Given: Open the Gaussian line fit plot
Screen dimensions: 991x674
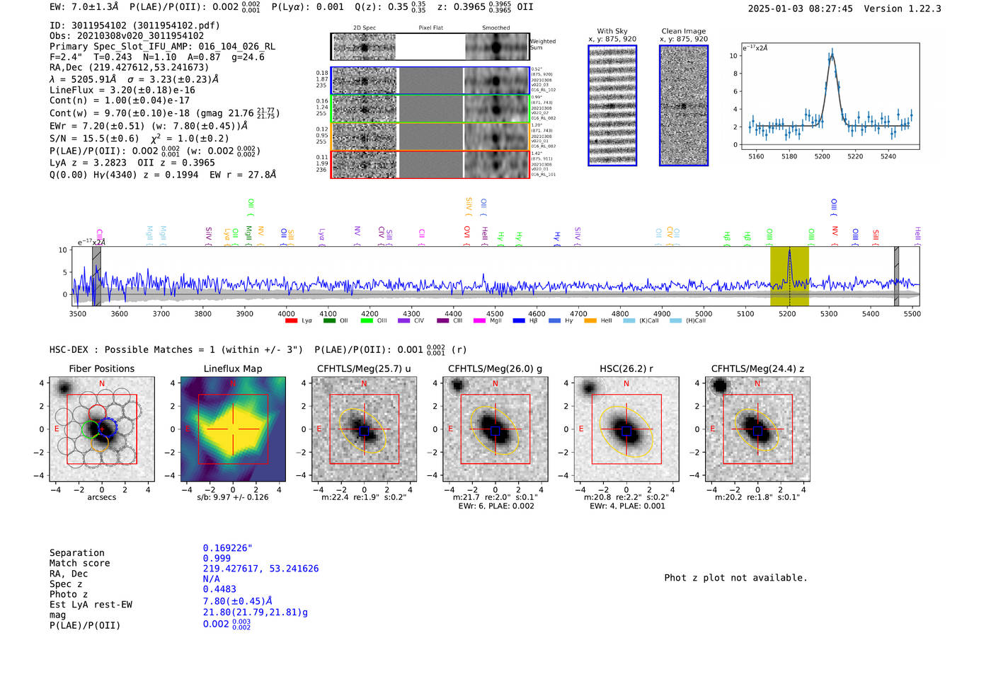Looking at the screenshot, I should [x=830, y=96].
